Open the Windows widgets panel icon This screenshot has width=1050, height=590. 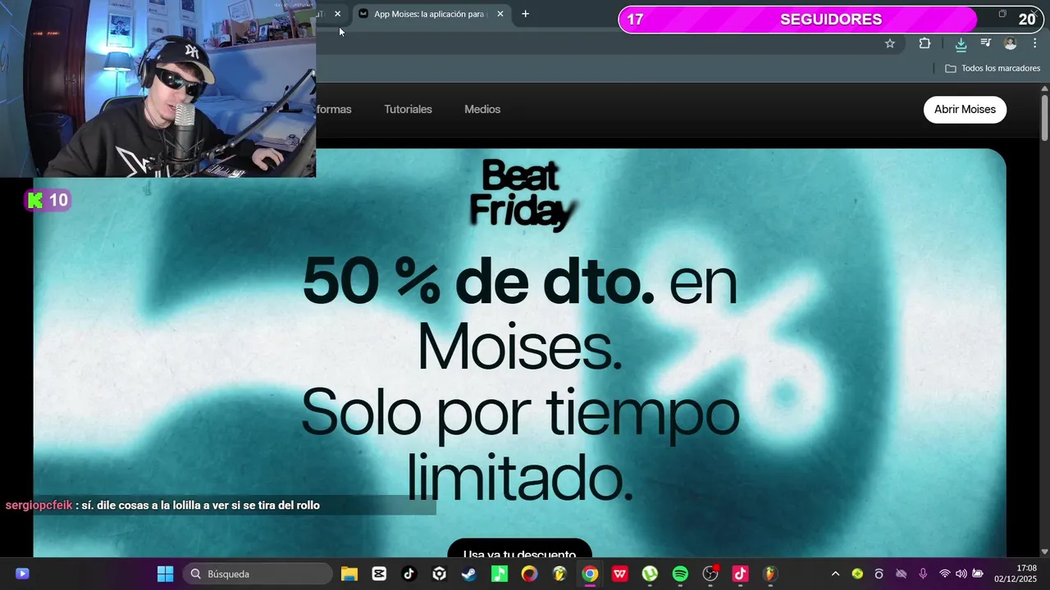coord(22,574)
